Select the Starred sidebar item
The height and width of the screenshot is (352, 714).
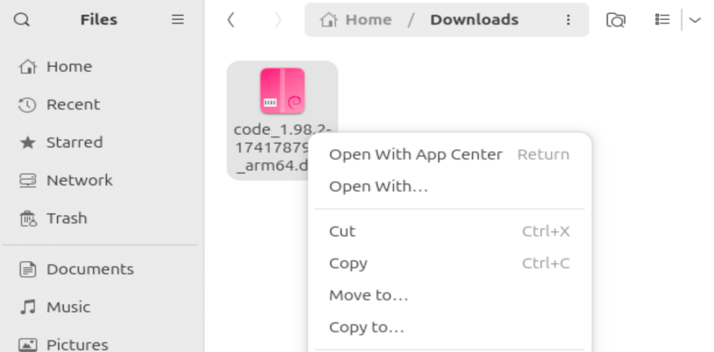pos(75,142)
